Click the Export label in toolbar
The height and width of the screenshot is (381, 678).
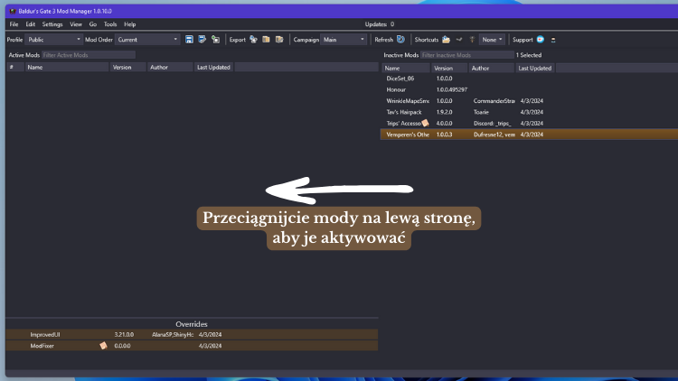point(238,40)
